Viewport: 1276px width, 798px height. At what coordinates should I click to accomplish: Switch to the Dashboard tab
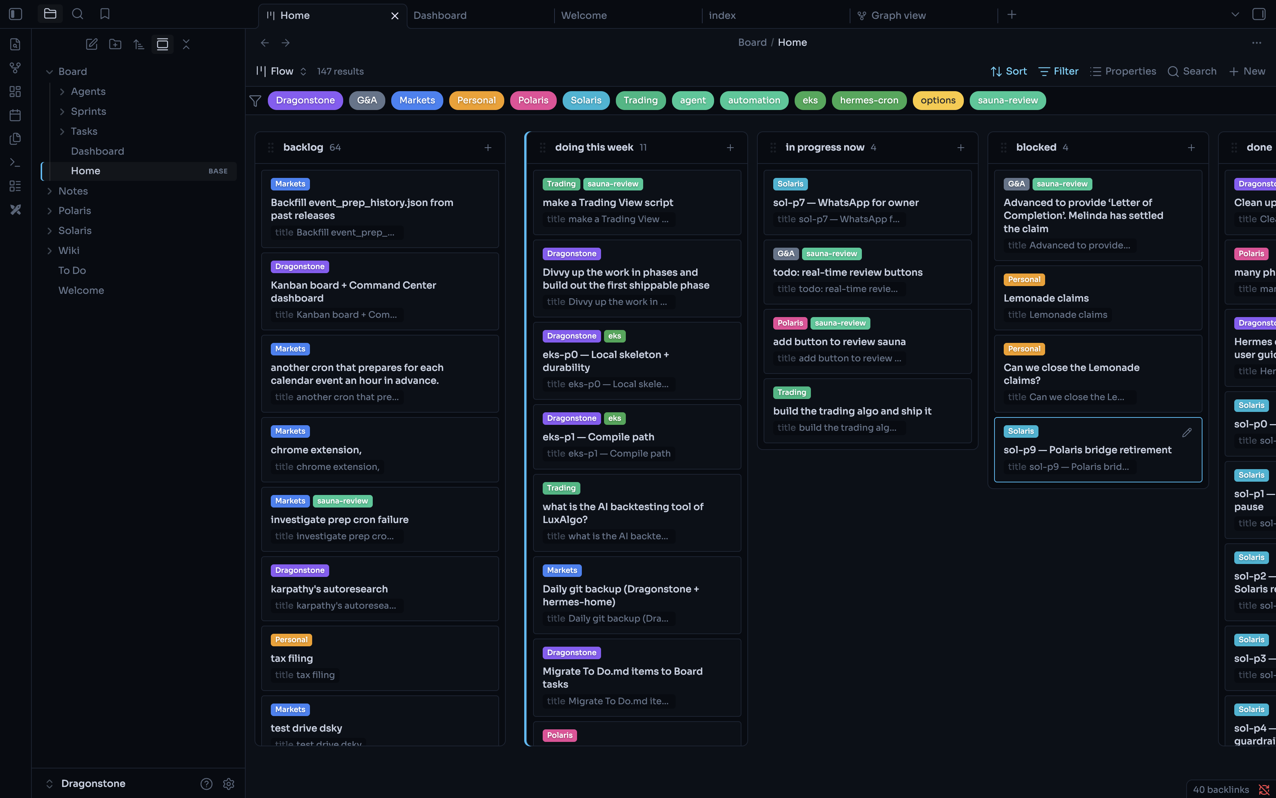tap(481, 16)
